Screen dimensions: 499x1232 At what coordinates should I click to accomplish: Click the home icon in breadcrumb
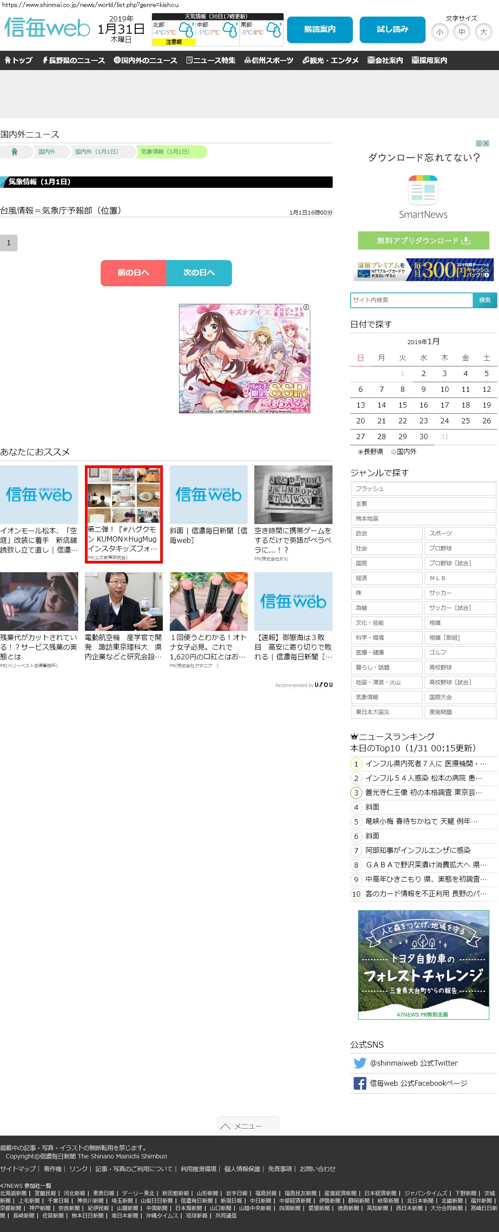click(14, 151)
